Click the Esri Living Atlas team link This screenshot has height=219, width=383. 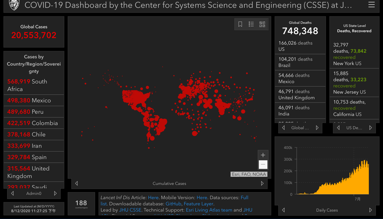(209, 210)
